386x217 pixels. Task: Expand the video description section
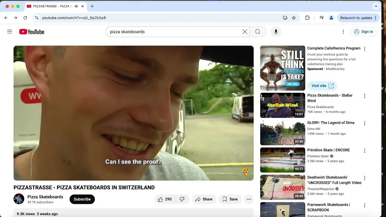tap(133, 214)
